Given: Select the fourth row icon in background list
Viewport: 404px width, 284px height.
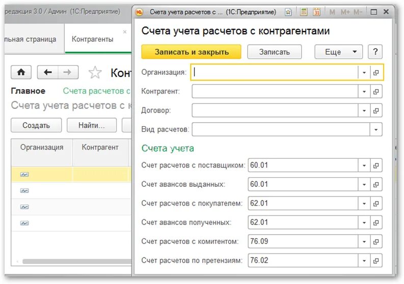Looking at the screenshot, I should tap(24, 223).
